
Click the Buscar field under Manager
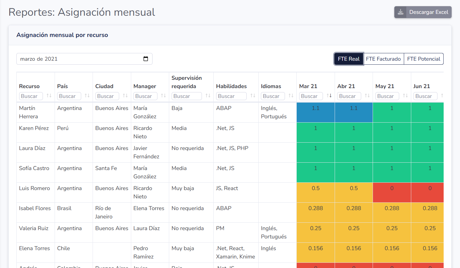point(145,96)
